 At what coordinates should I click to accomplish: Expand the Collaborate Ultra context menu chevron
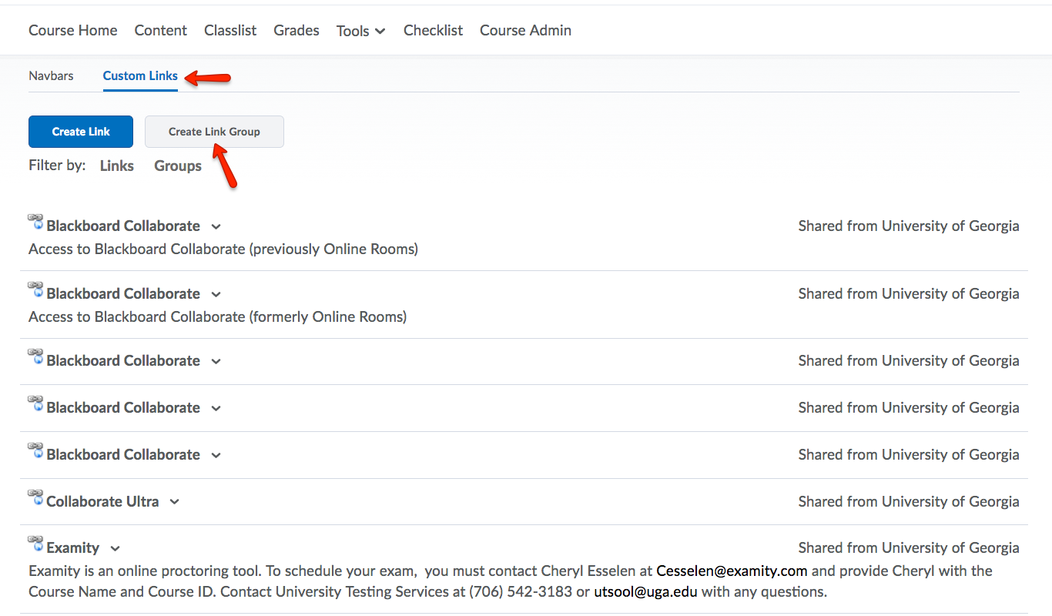pos(175,502)
